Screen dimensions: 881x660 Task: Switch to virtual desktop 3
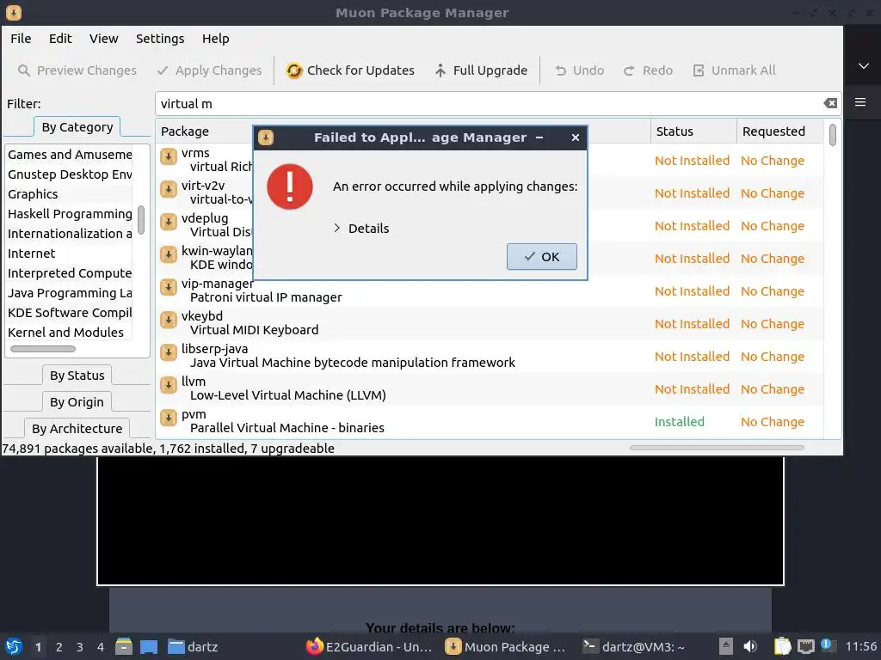click(x=80, y=647)
